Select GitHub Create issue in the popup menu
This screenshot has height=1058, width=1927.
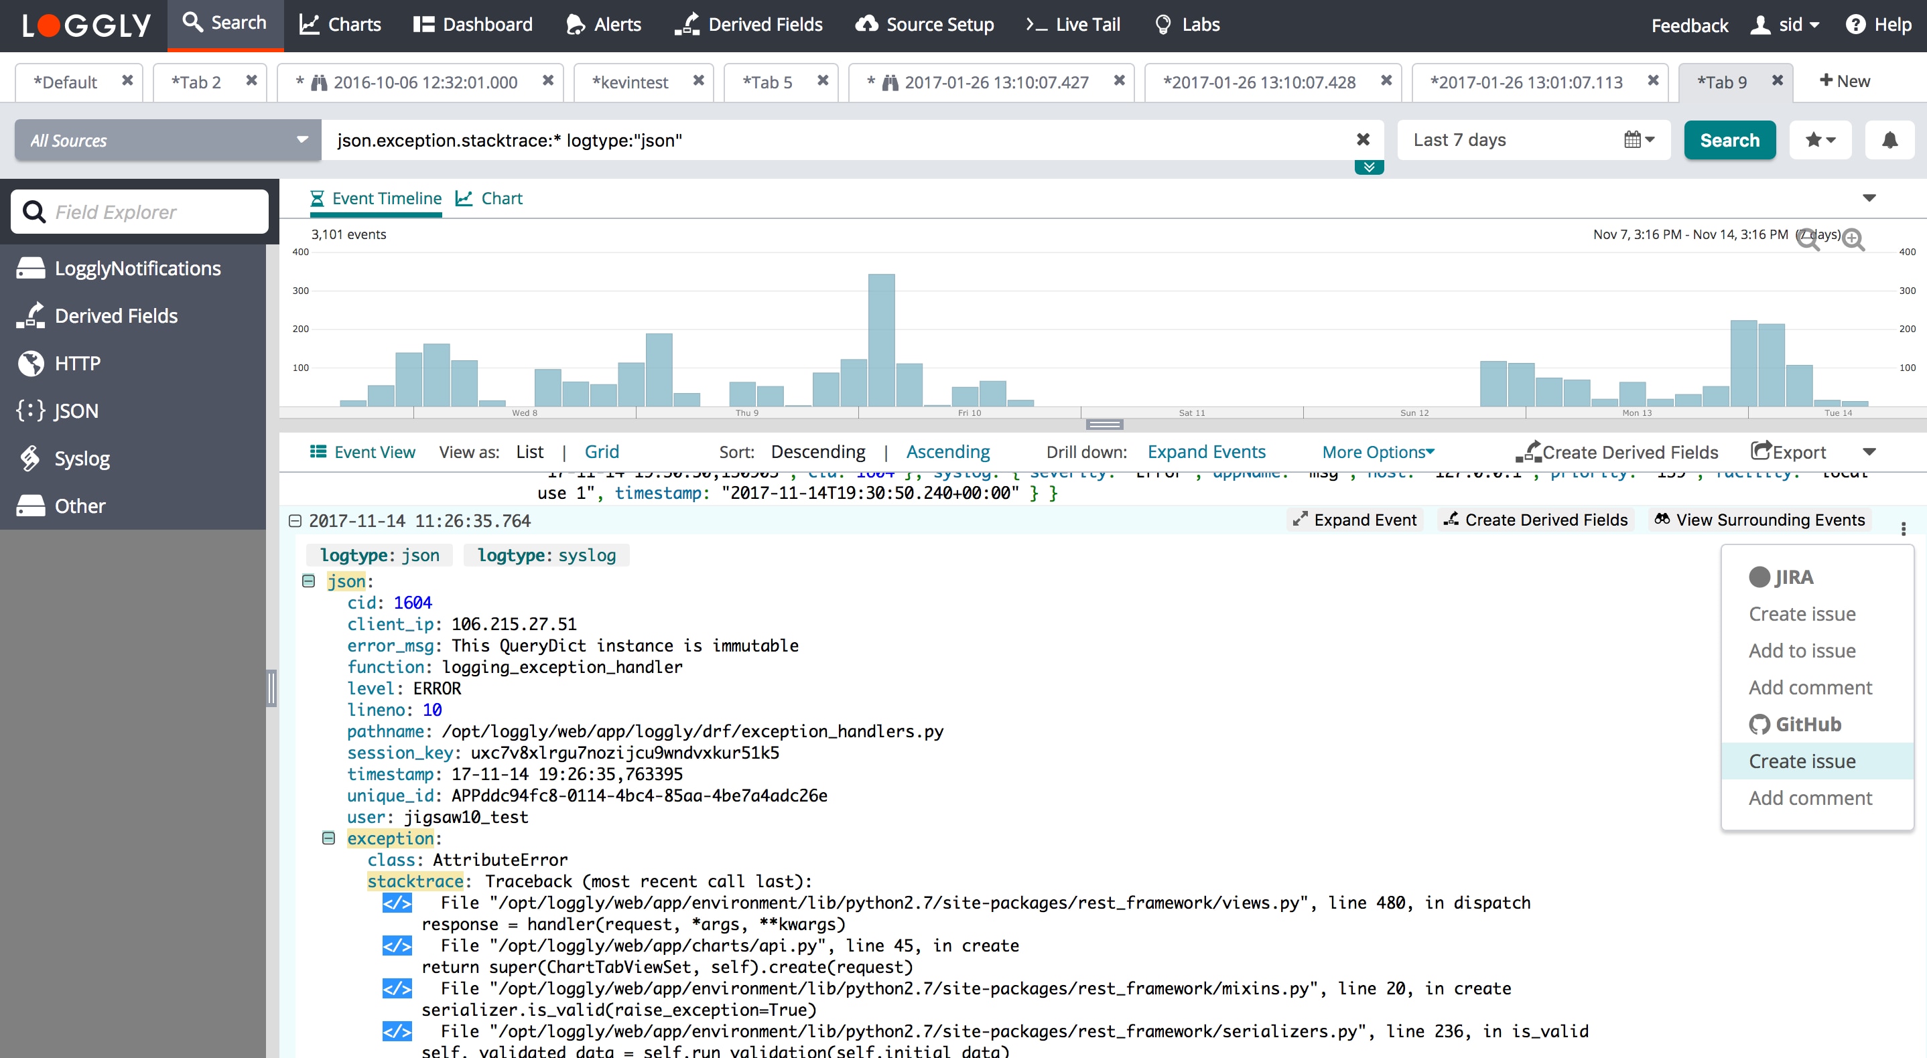1801,761
